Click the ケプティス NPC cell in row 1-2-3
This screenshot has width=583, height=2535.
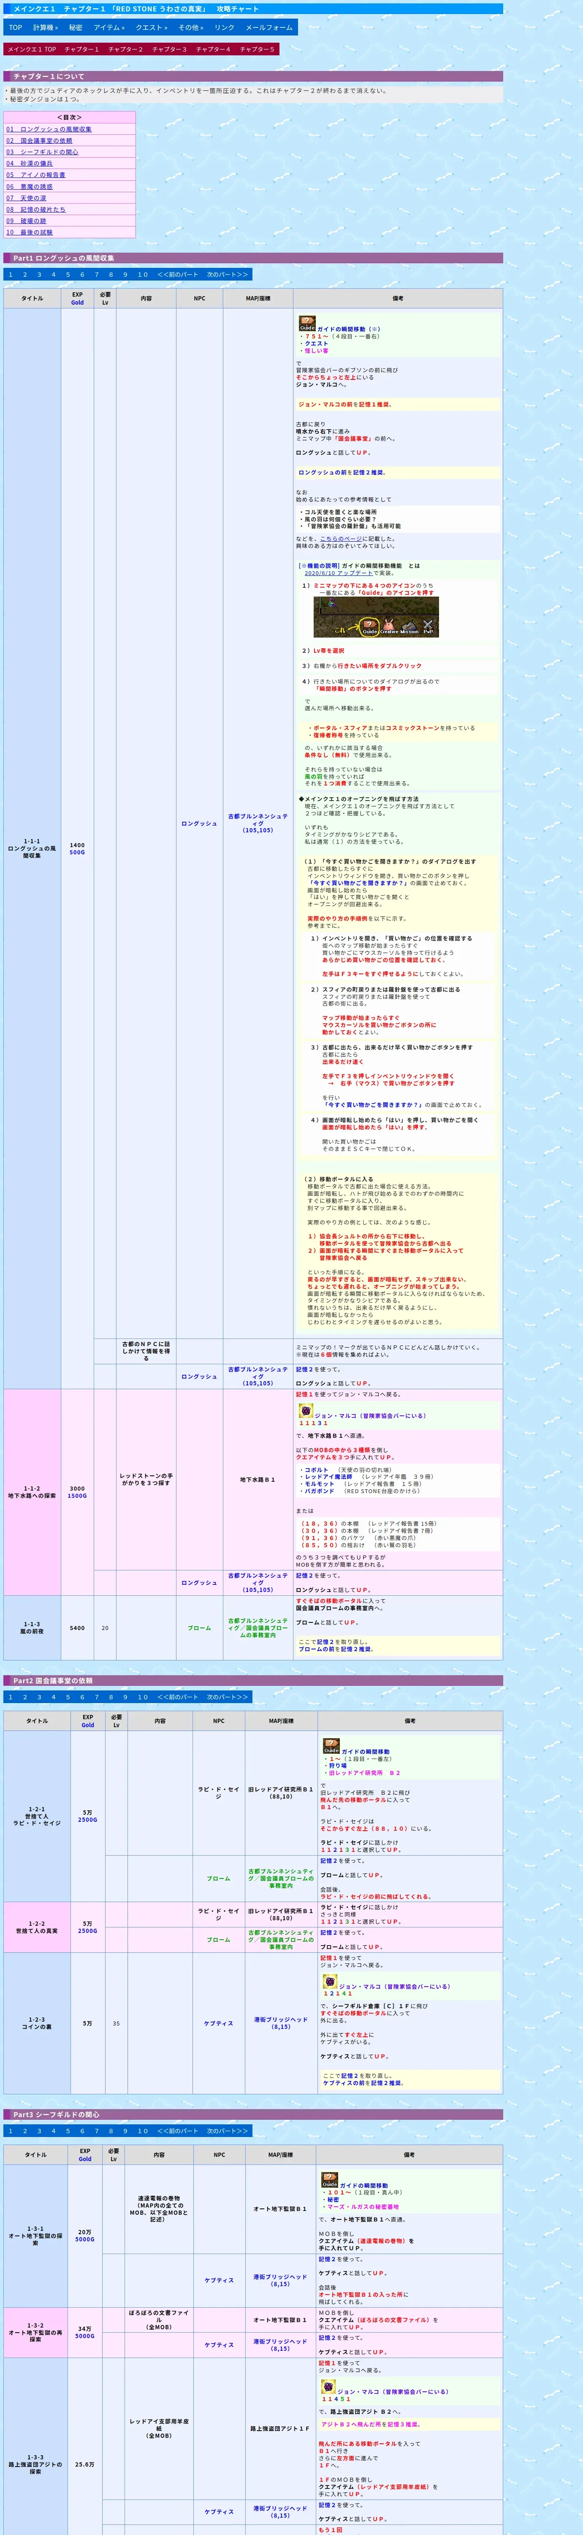[218, 2023]
